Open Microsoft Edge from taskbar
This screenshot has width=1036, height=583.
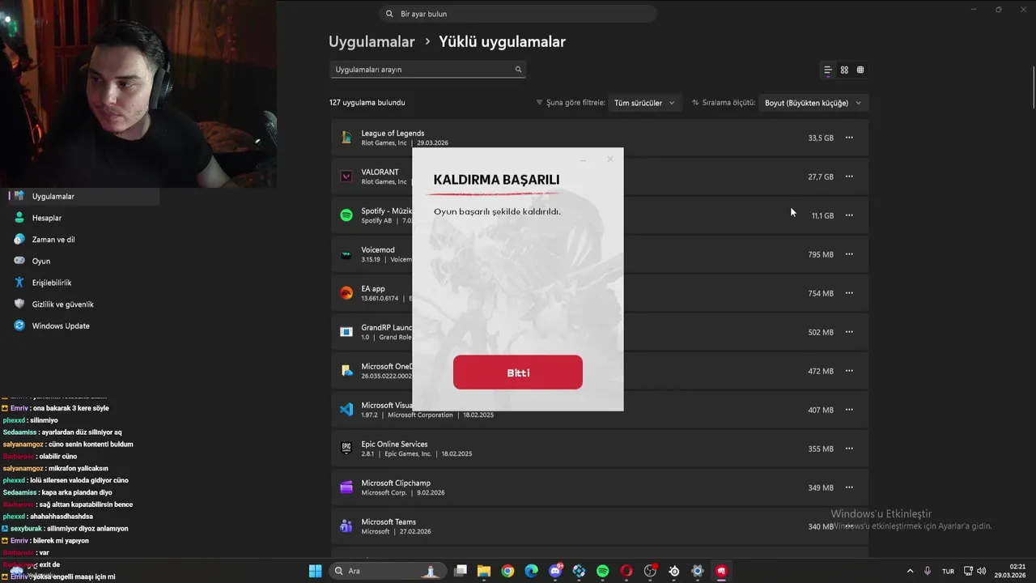[x=531, y=571]
